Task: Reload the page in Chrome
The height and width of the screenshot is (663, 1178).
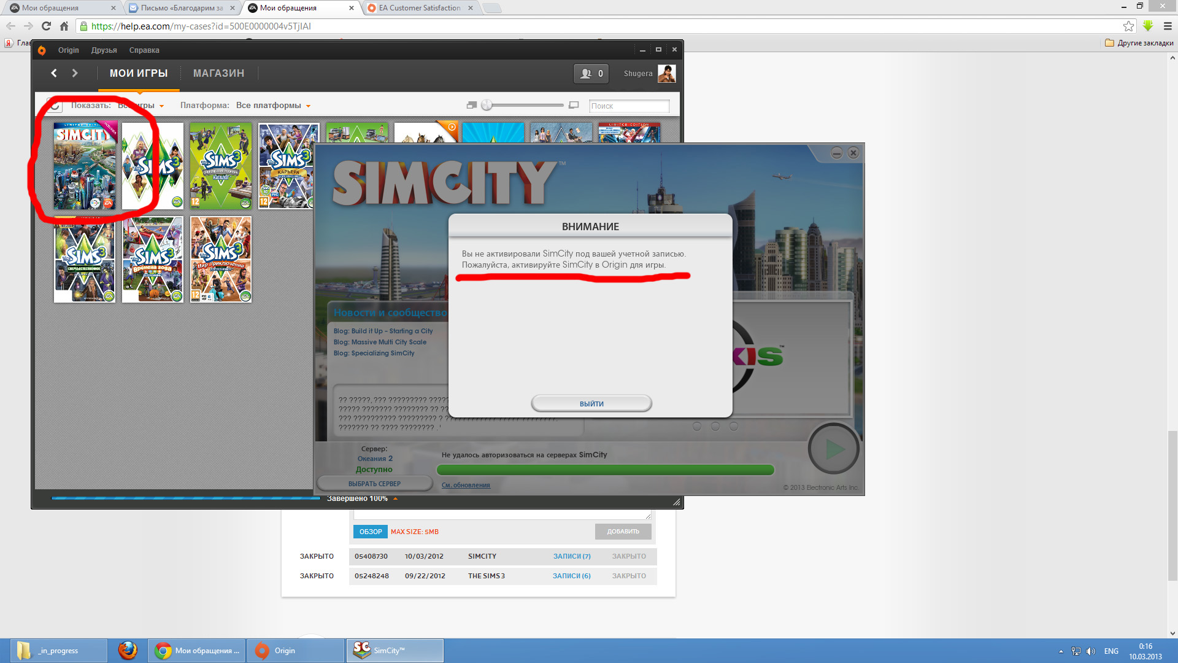Action: (46, 26)
